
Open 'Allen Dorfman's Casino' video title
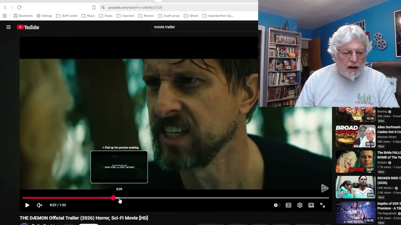389,130
